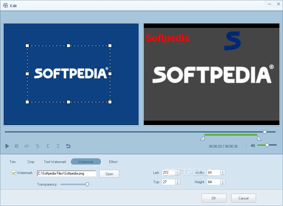The height and width of the screenshot is (206, 283).
Task: Click the Width value field
Action: tap(214, 173)
